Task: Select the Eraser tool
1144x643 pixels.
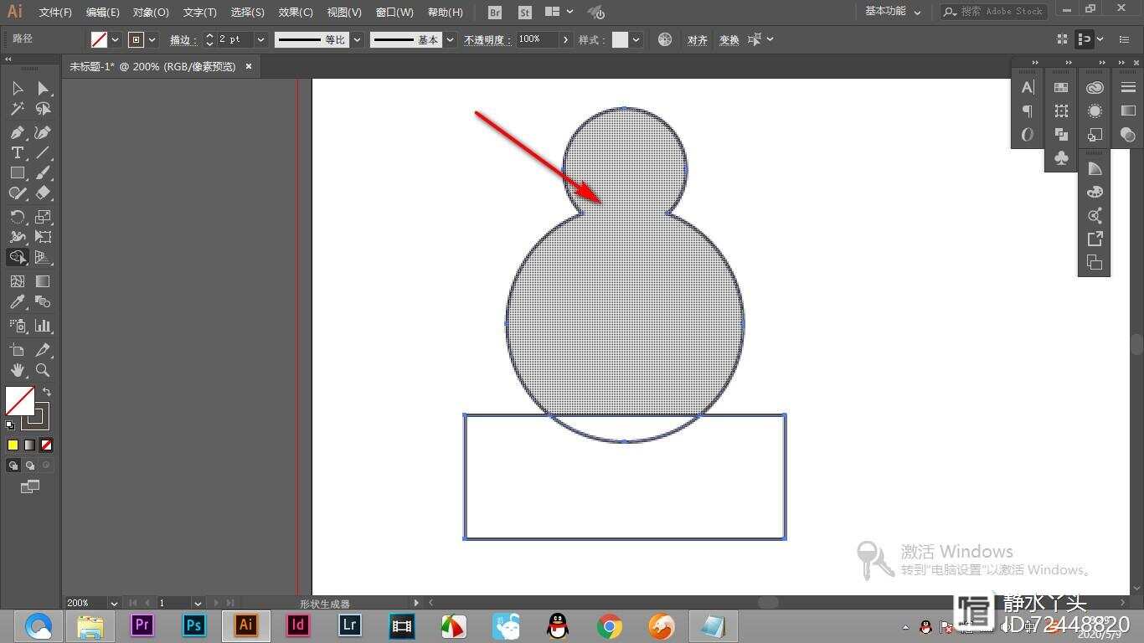Action: coord(43,193)
